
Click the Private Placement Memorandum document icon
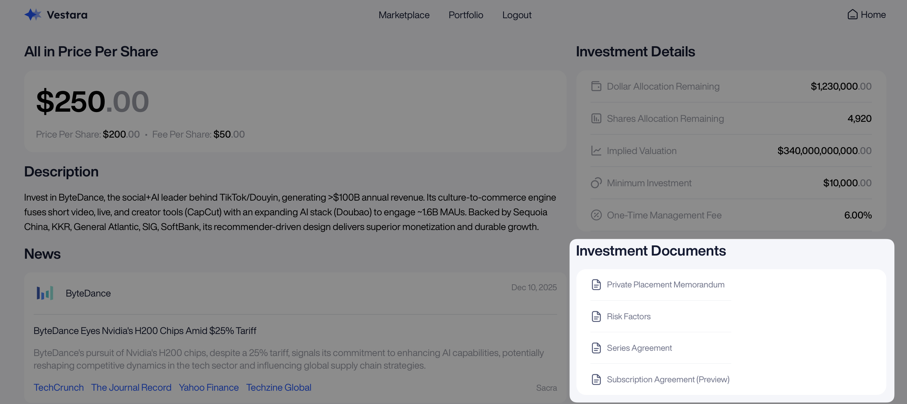(x=596, y=284)
